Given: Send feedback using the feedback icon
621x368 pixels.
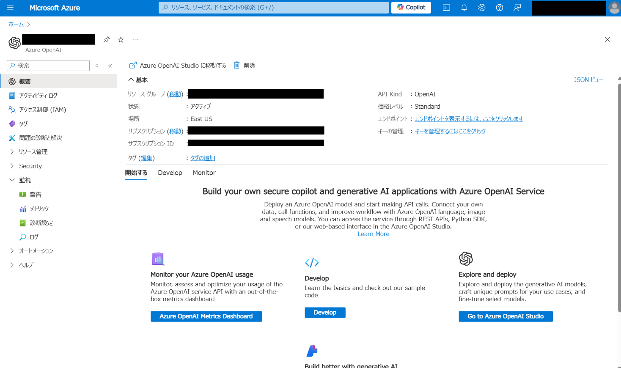Looking at the screenshot, I should click(x=517, y=8).
